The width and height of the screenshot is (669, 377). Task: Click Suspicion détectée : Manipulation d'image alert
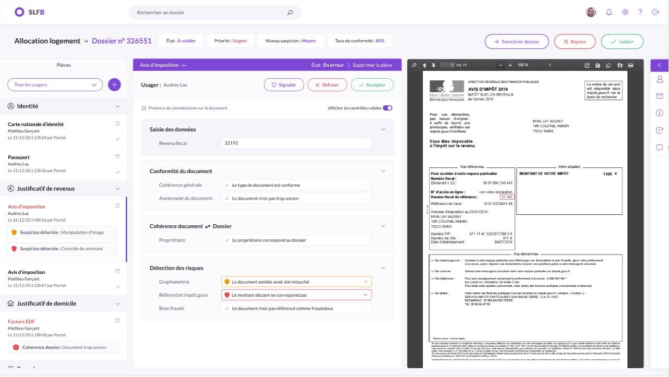pos(62,233)
